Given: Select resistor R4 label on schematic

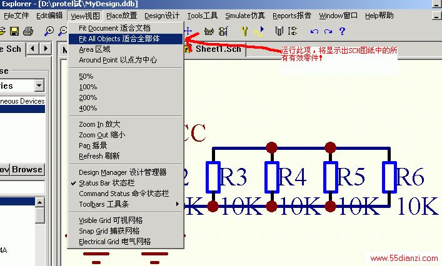Looking at the screenshot, I should click(x=293, y=177).
